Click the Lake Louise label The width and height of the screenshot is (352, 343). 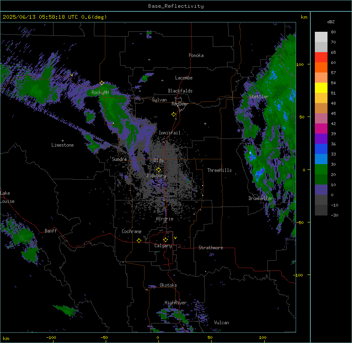(x=7, y=197)
